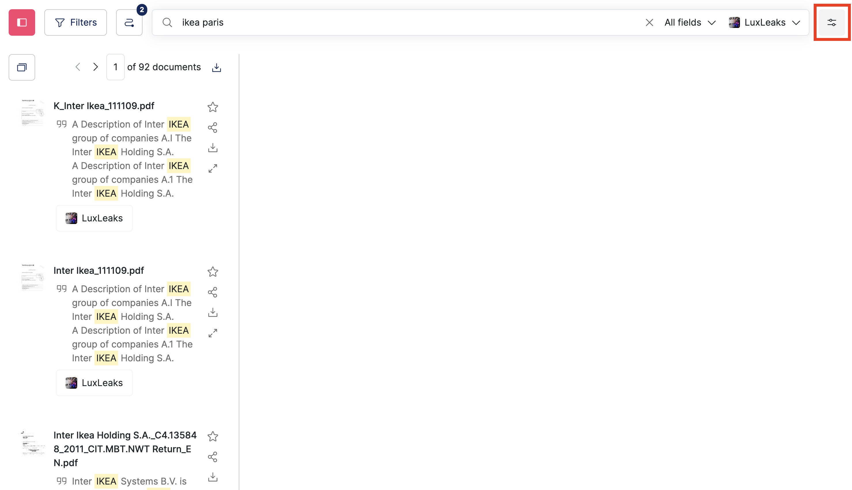Open the K_Inter Ikea_111109.pdf document title

[104, 106]
